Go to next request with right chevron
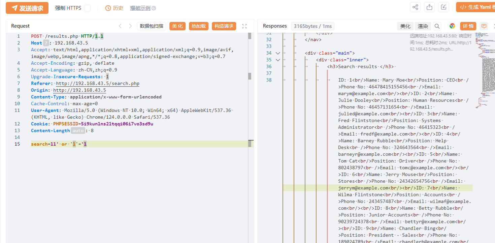 pos(130,26)
